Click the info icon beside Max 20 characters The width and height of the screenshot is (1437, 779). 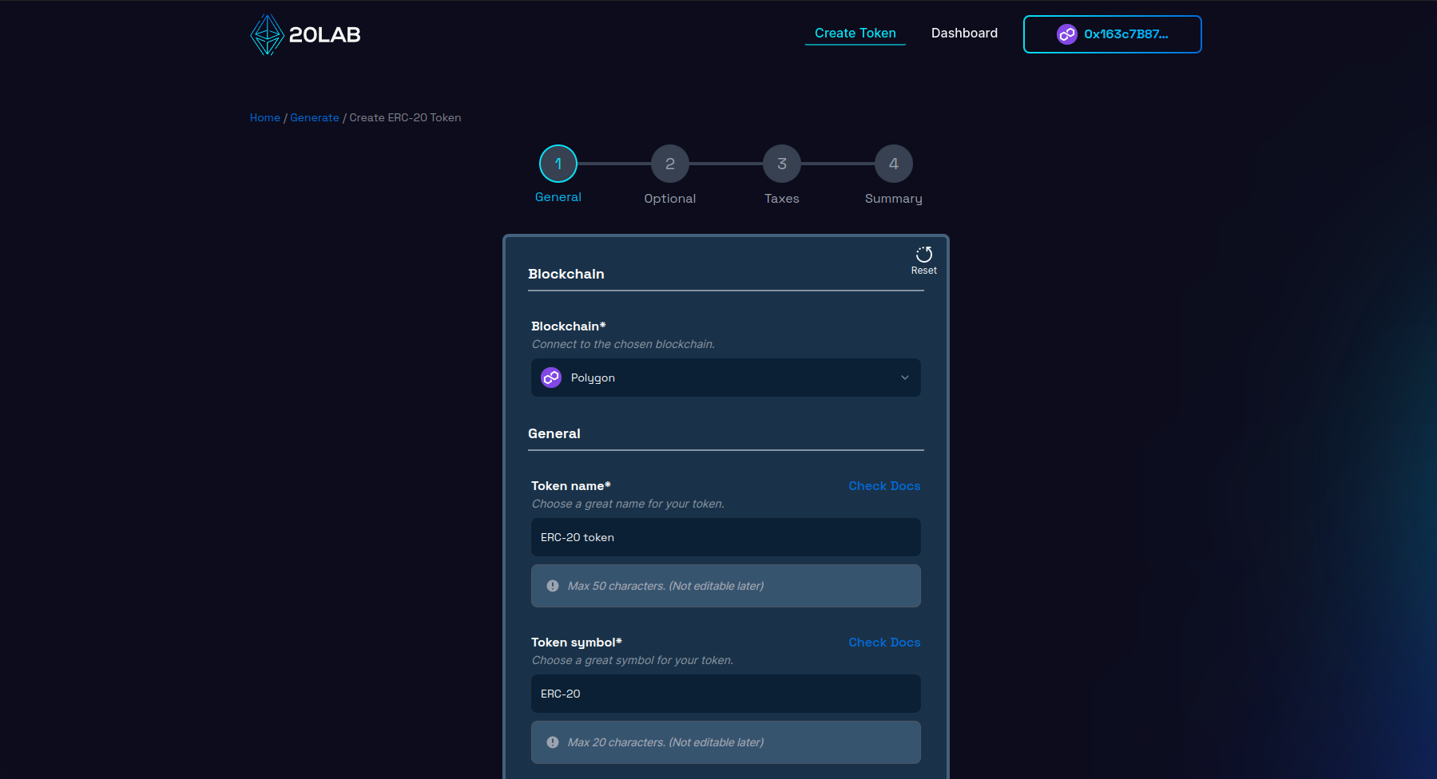pyautogui.click(x=553, y=742)
